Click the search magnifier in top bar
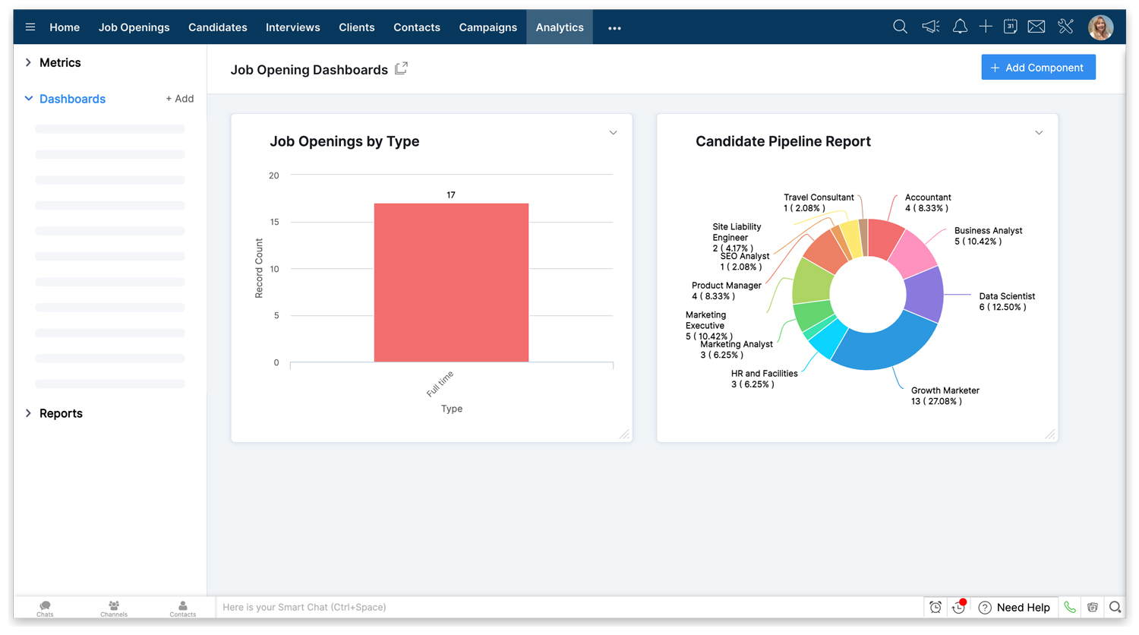The height and width of the screenshot is (635, 1139). click(900, 27)
